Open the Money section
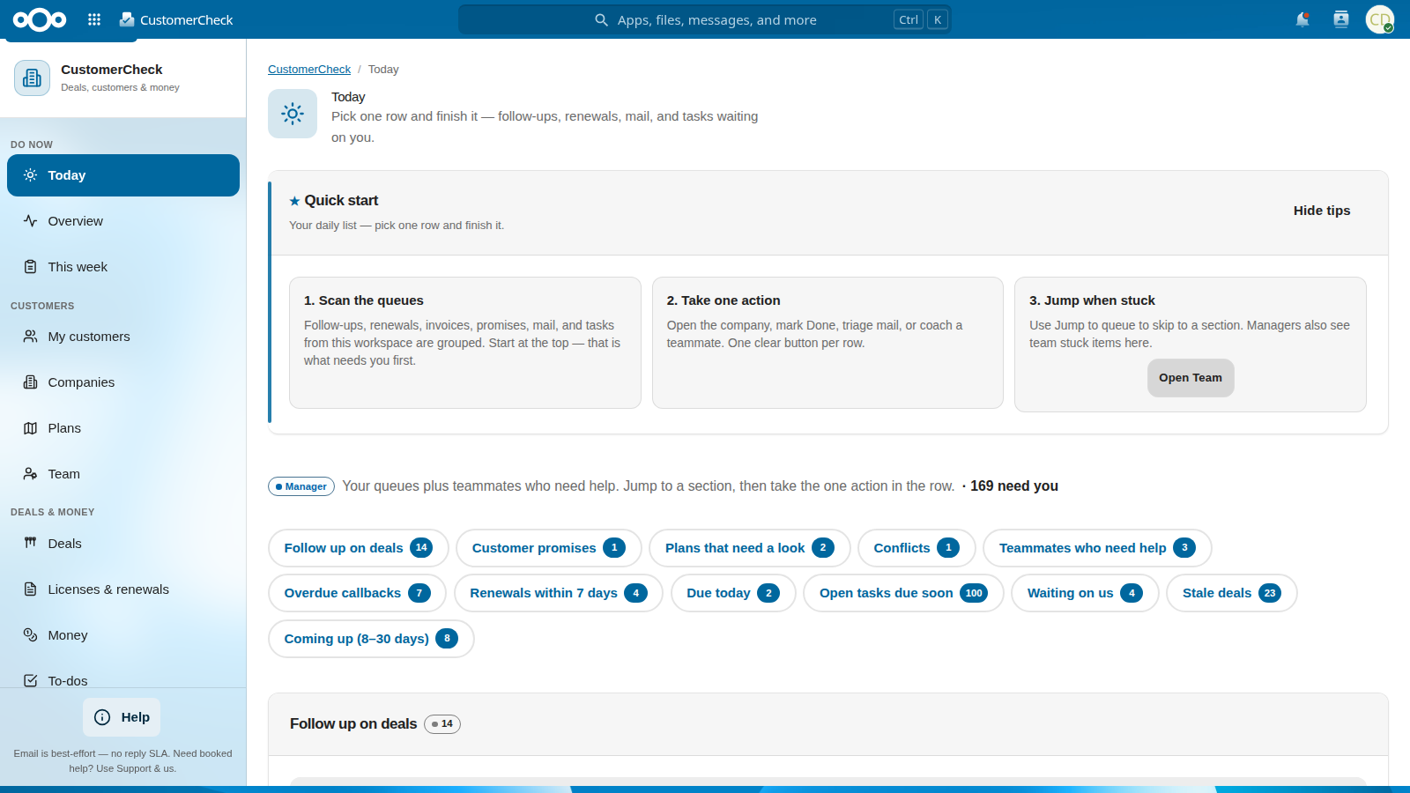The width and height of the screenshot is (1410, 793). pyautogui.click(x=123, y=635)
